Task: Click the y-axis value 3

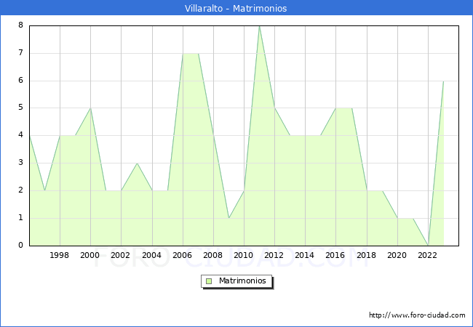Action: click(21, 163)
